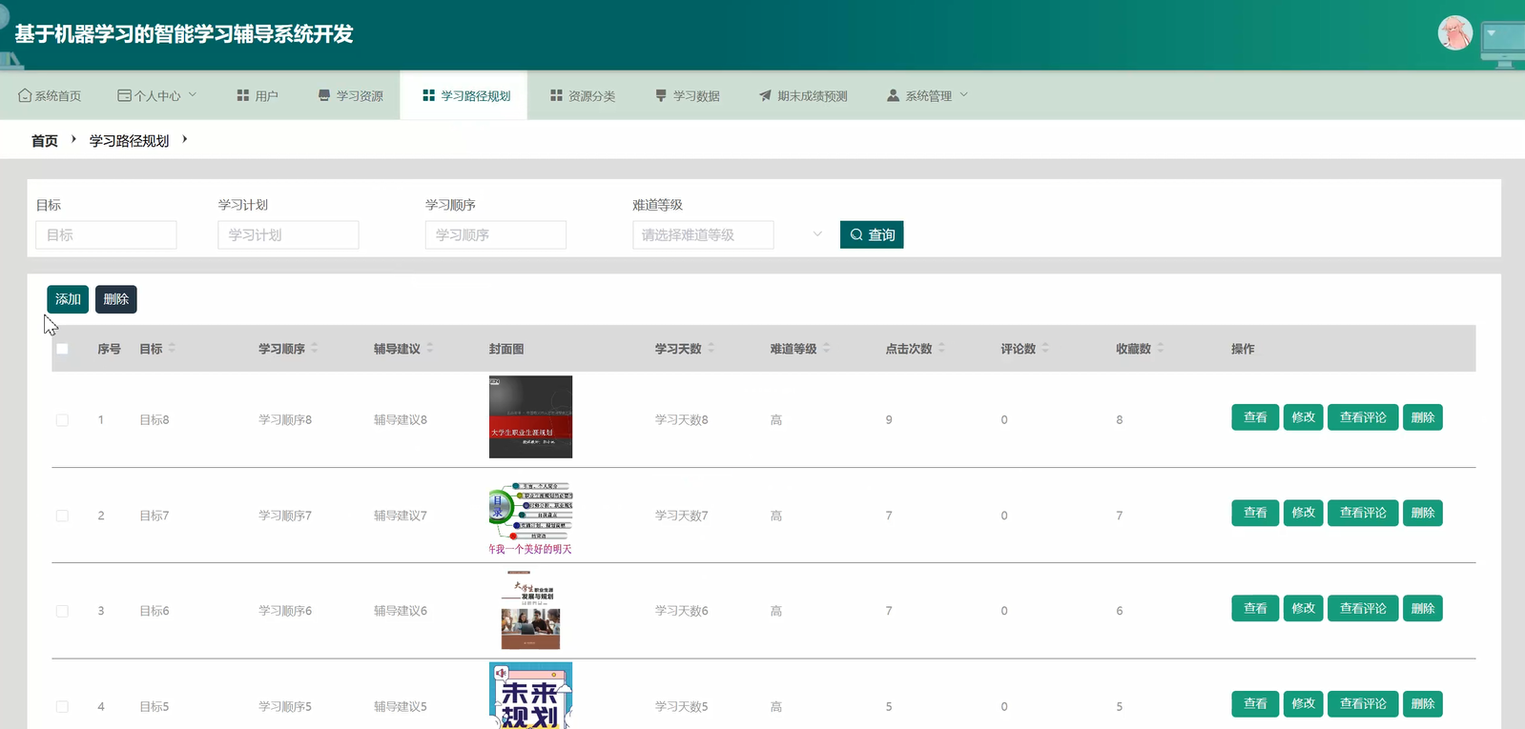1525x729 pixels.
Task: Check the row for 目标5
Action: pyautogui.click(x=62, y=707)
